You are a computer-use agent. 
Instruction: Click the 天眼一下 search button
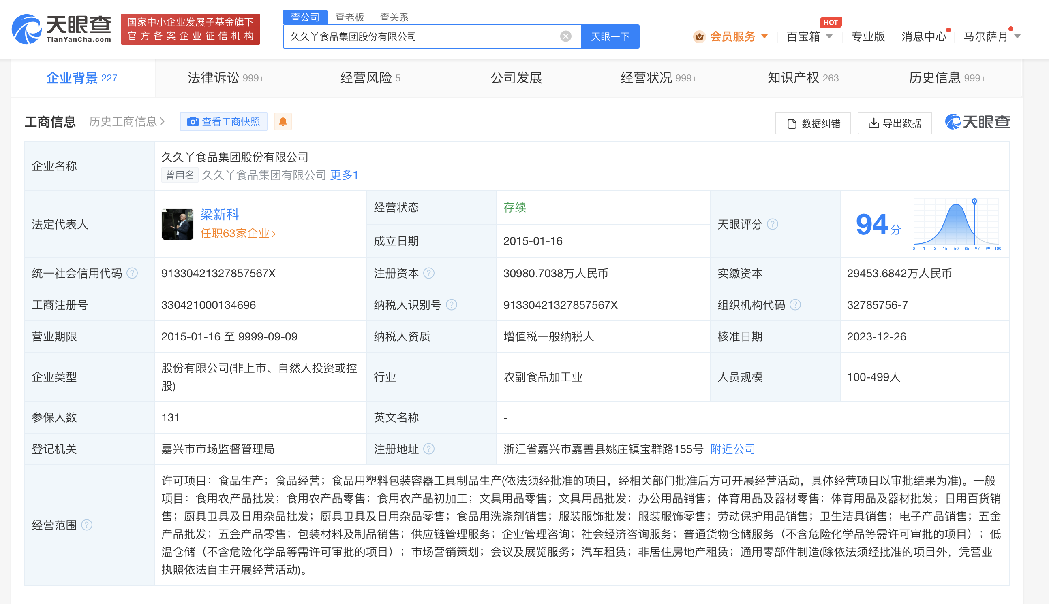(x=610, y=36)
